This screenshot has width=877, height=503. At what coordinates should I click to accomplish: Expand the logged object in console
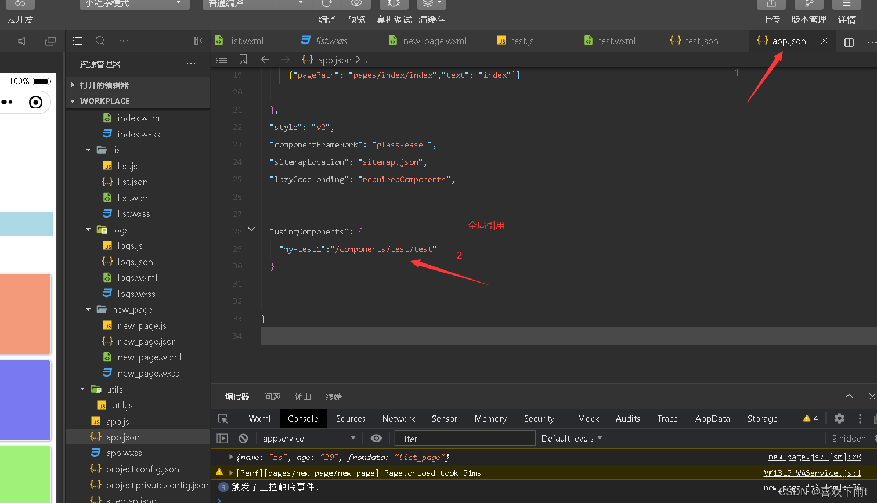pyautogui.click(x=231, y=457)
